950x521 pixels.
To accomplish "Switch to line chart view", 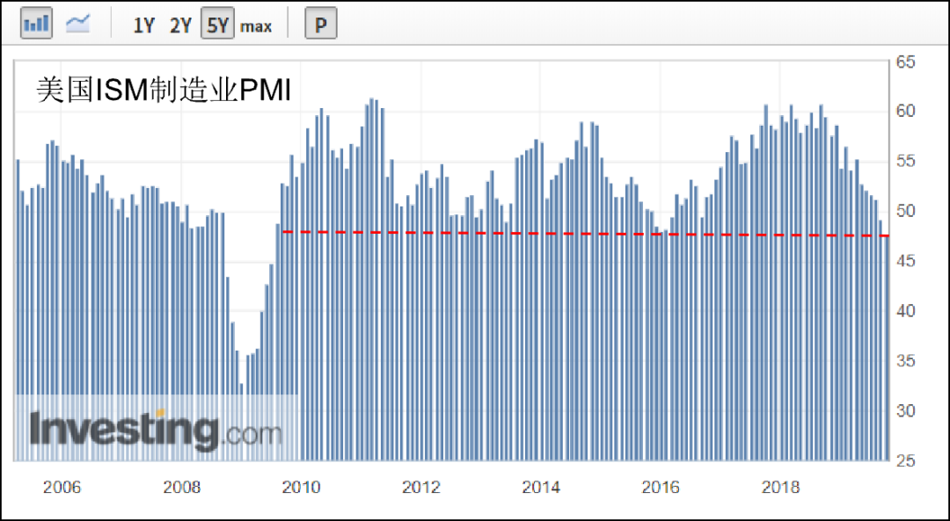I will 78,24.
